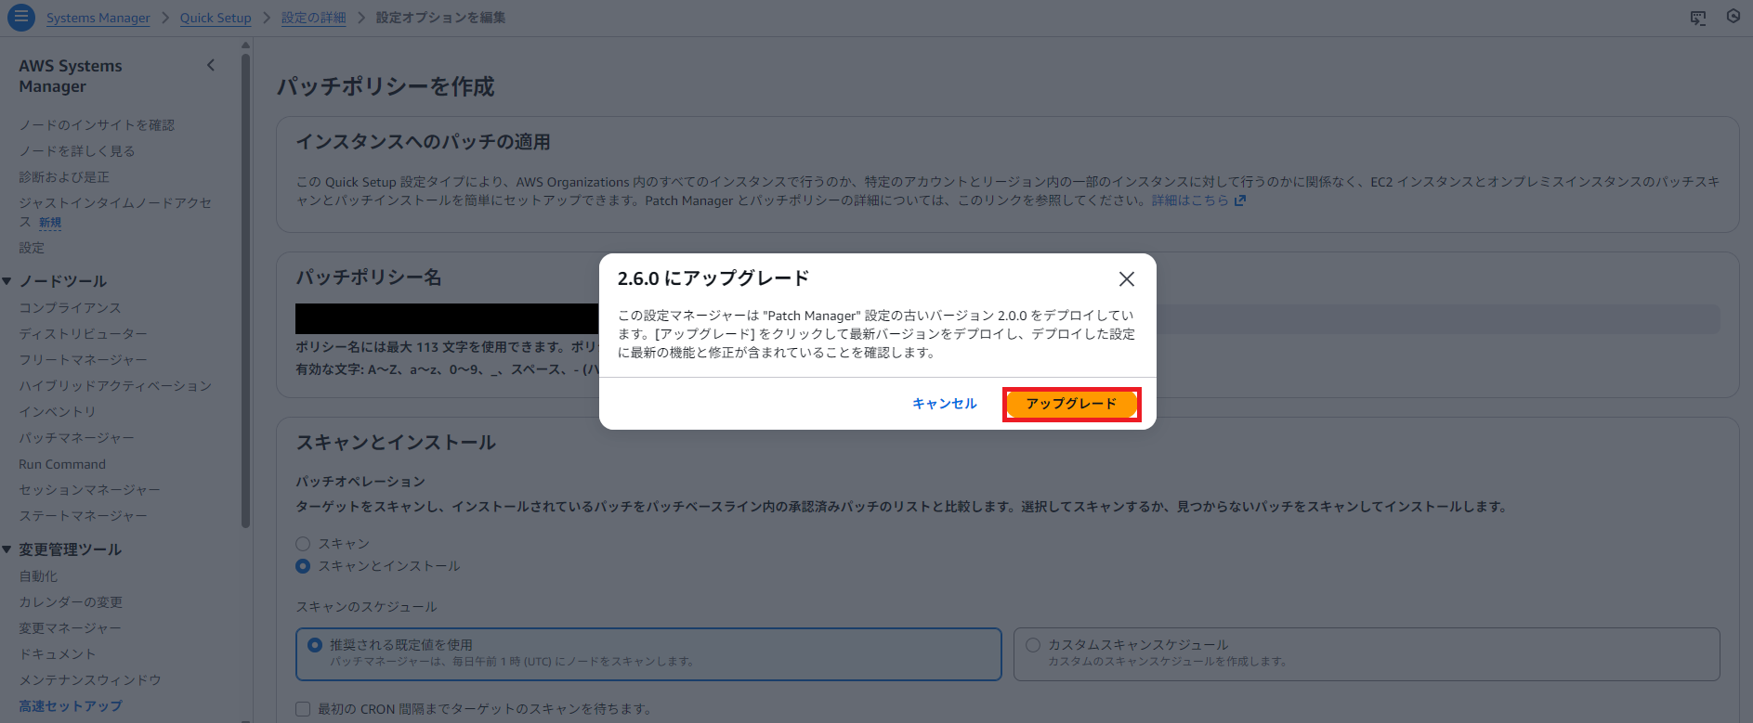Image resolution: width=1753 pixels, height=723 pixels.
Task: Open フリートマネージャー in sidebar
Action: (83, 360)
